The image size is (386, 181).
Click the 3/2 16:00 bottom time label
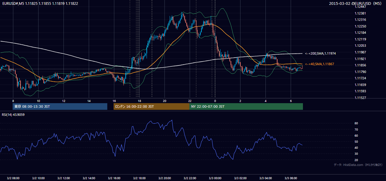tap(114, 178)
